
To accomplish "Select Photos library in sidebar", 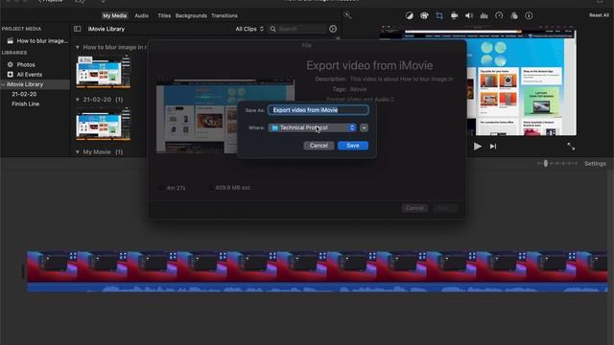I will coord(26,64).
